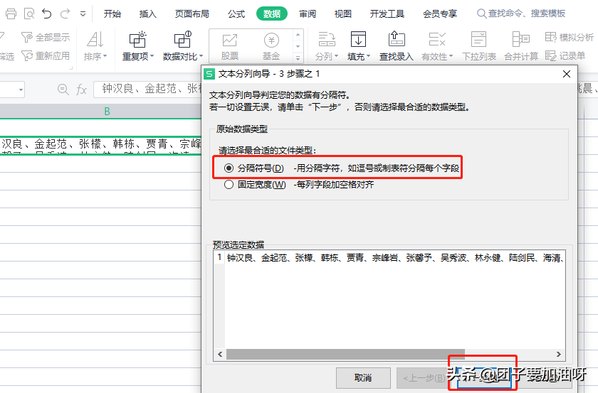This screenshot has height=393, width=598.
Task: Click the 股票 stock data icon
Action: pyautogui.click(x=229, y=46)
